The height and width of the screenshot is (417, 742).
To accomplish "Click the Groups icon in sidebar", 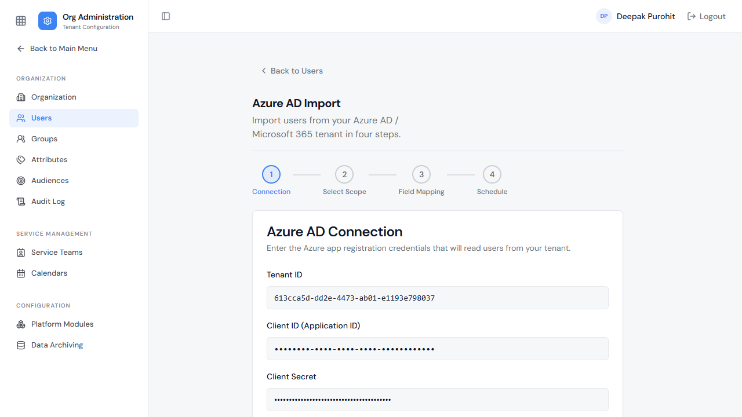I will 21,139.
